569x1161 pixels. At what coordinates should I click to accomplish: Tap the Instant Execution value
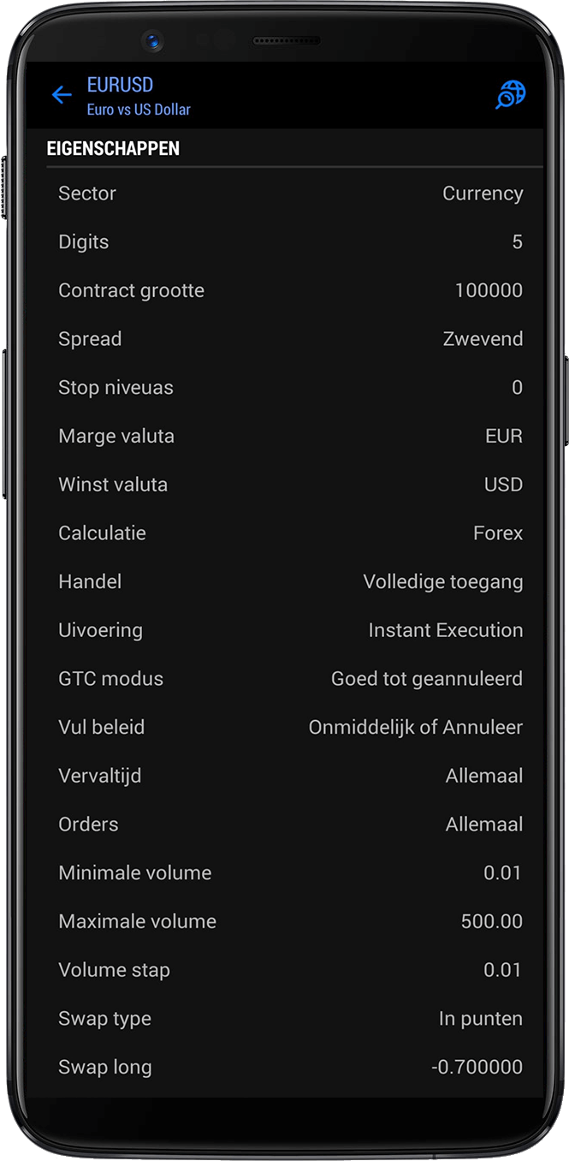click(x=446, y=630)
